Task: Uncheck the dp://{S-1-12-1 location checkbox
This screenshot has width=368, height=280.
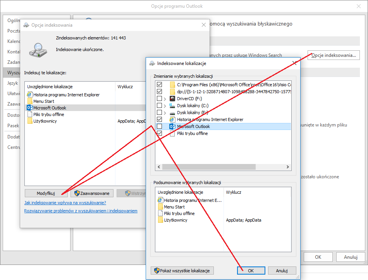Action: click(159, 92)
